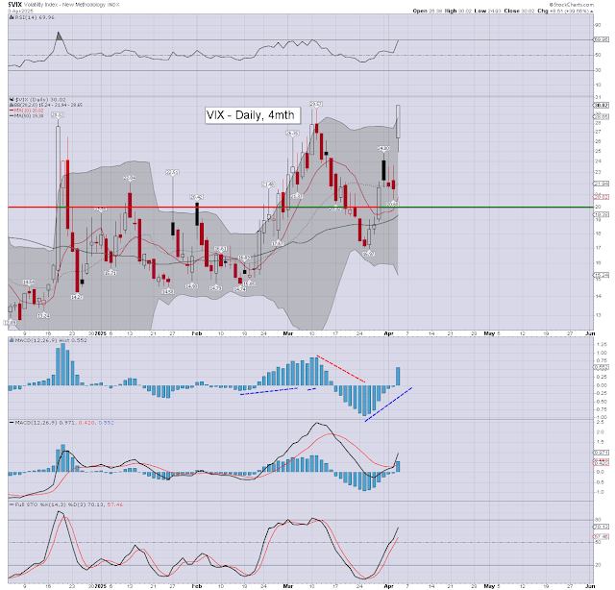Click the 0.971 MACD axis tag
The width and height of the screenshot is (615, 590).
coord(602,453)
